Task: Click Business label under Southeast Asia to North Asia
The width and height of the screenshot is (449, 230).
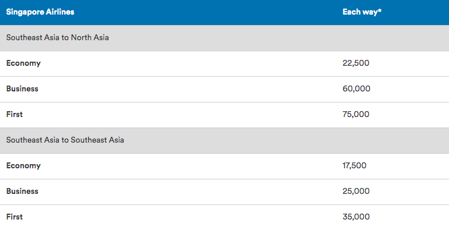Action: tap(22, 89)
